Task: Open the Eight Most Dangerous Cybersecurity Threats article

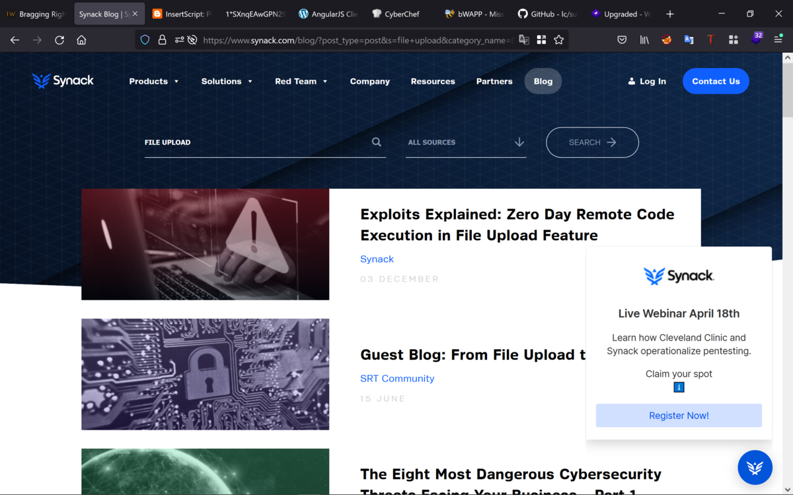Action: [510, 482]
